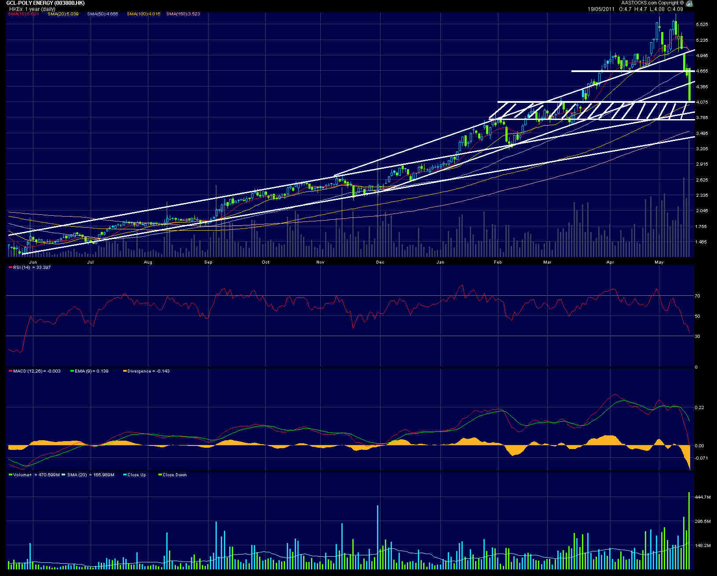This screenshot has width=717, height=576.
Task: Click the RSI 70 level axis label
Action: (x=698, y=296)
